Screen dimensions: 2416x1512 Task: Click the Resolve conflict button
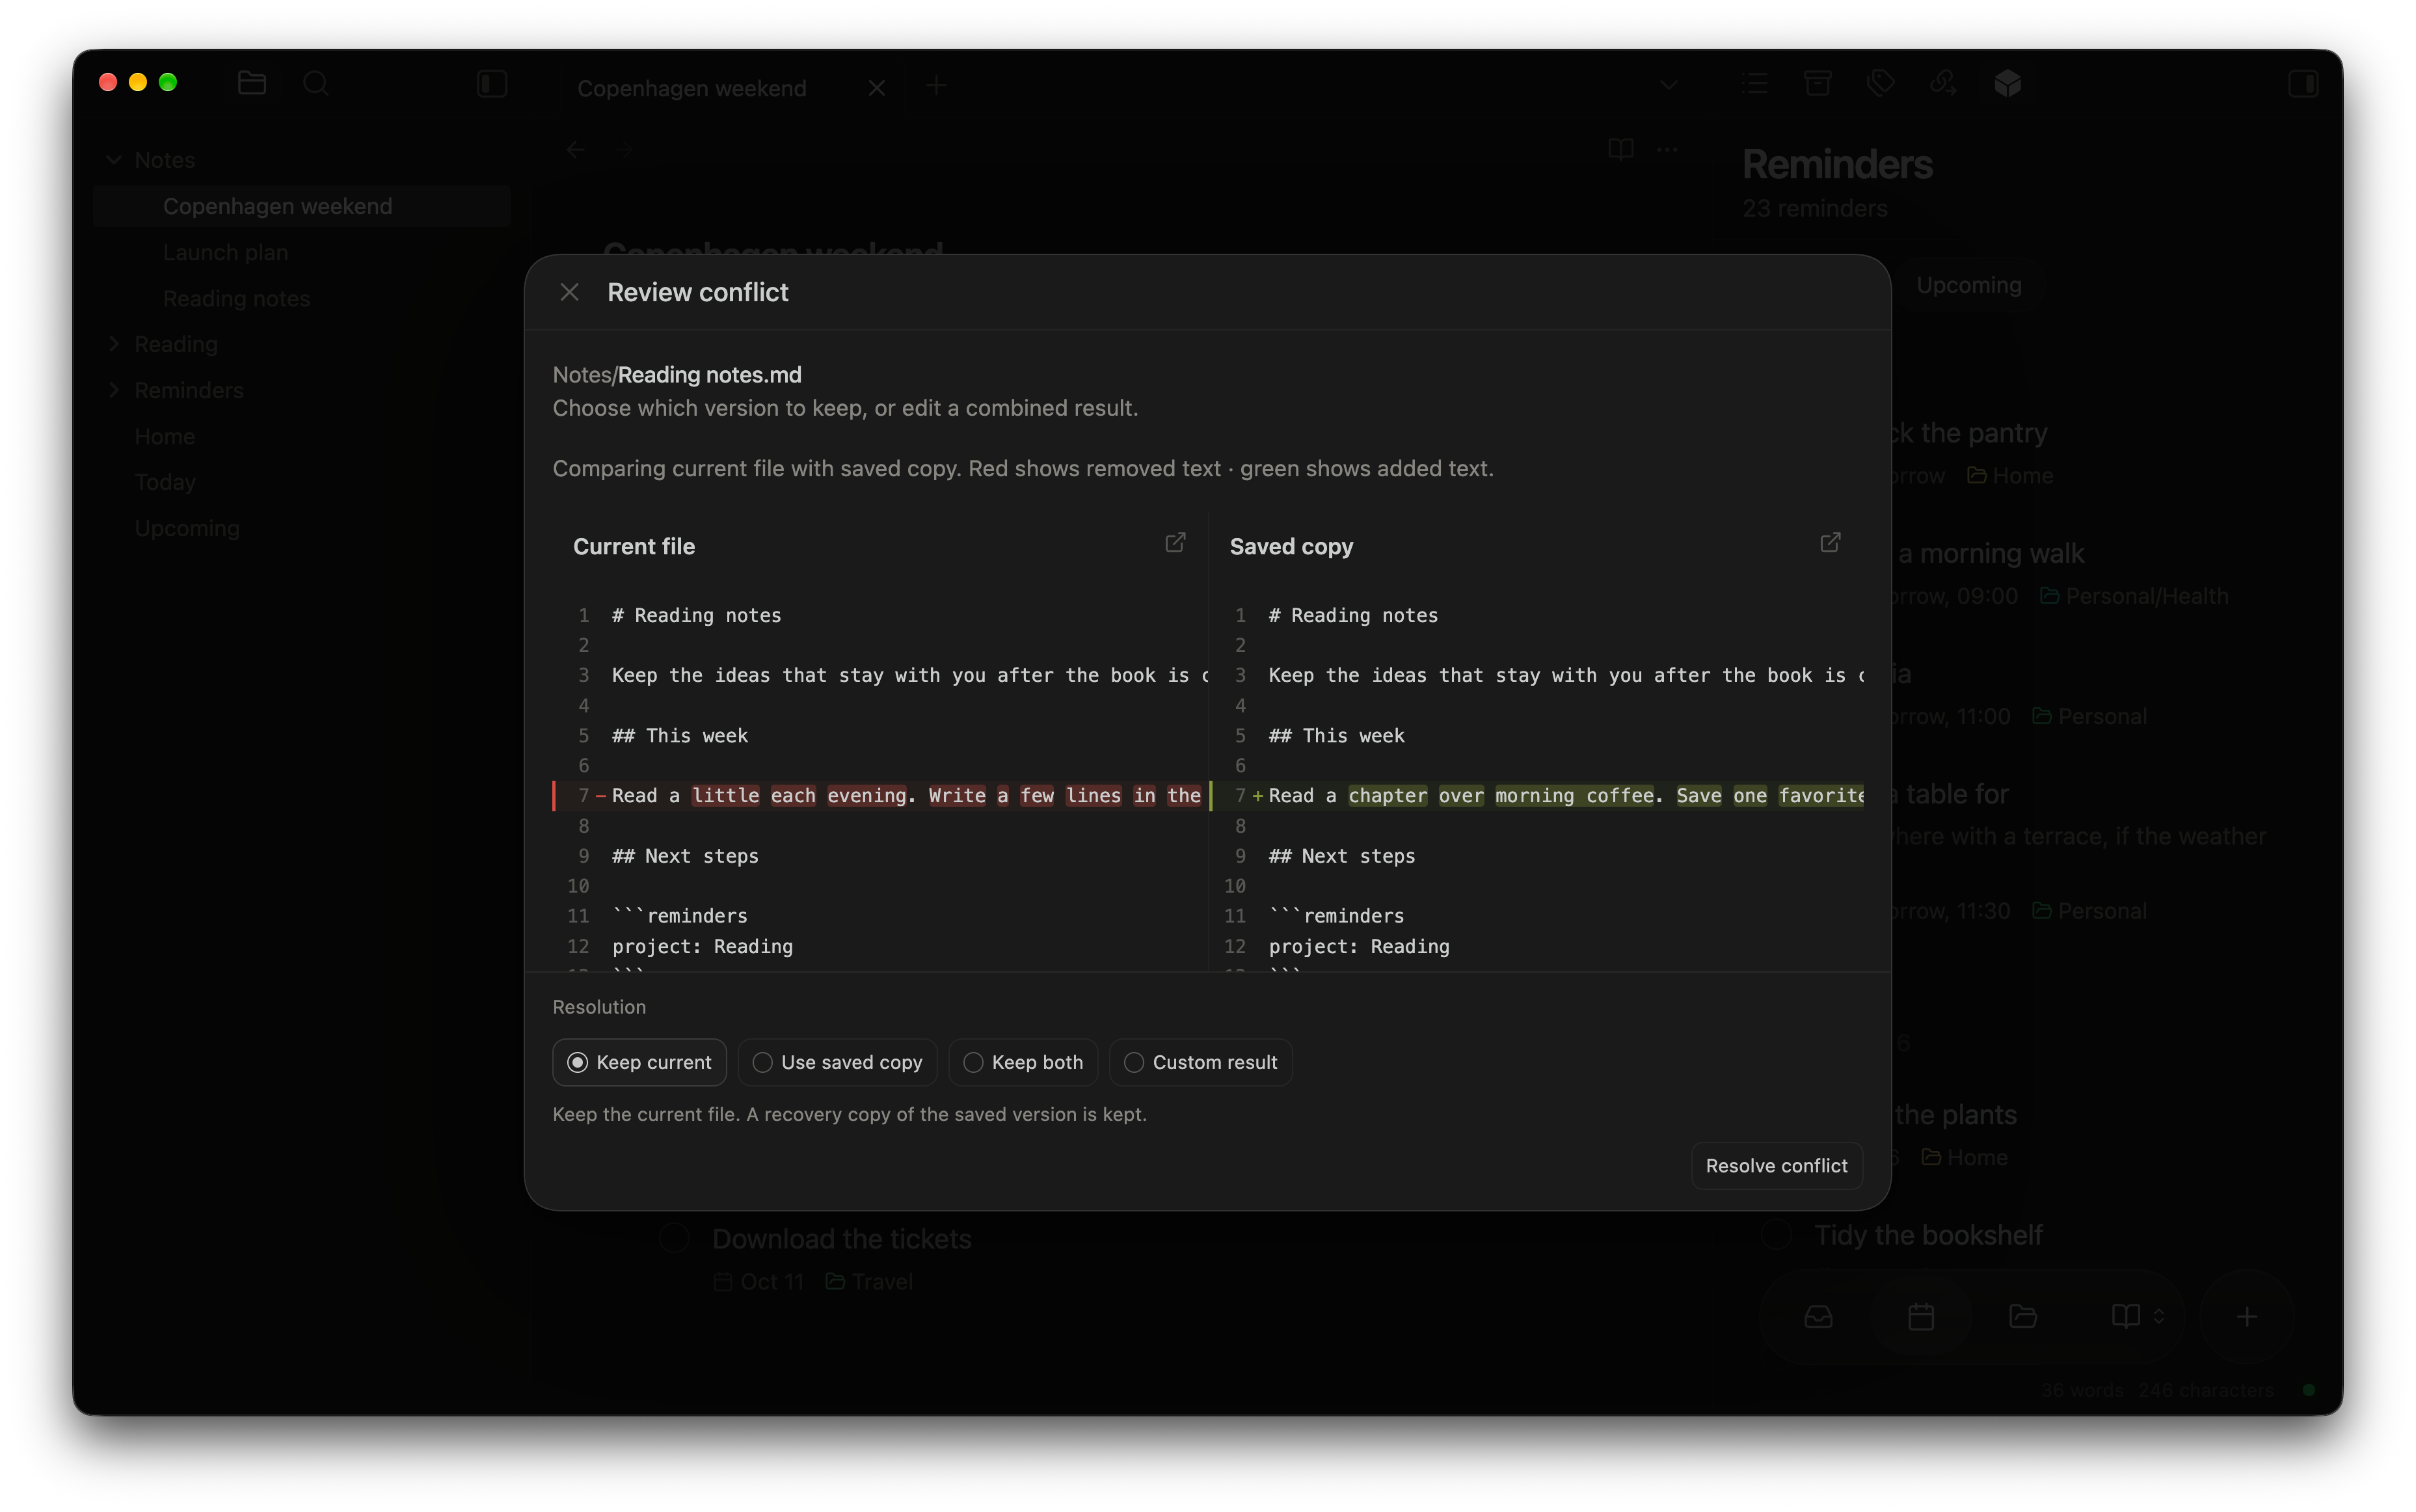(x=1777, y=1165)
